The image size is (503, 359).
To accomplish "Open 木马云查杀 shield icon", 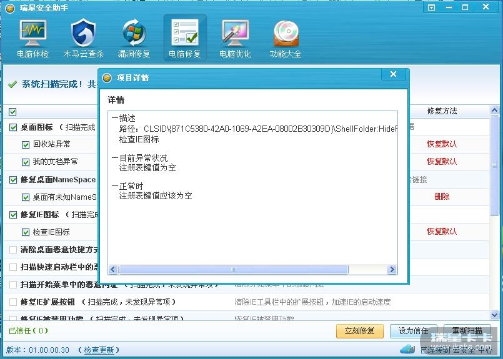I will 83,33.
